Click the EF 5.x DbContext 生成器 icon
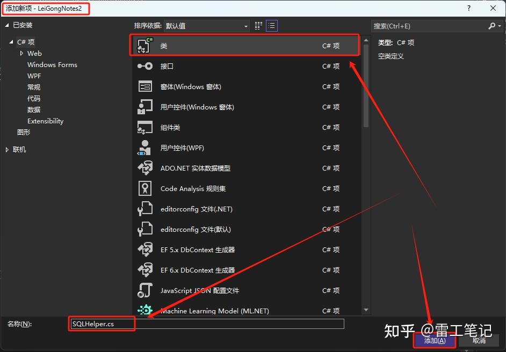 tap(145, 250)
